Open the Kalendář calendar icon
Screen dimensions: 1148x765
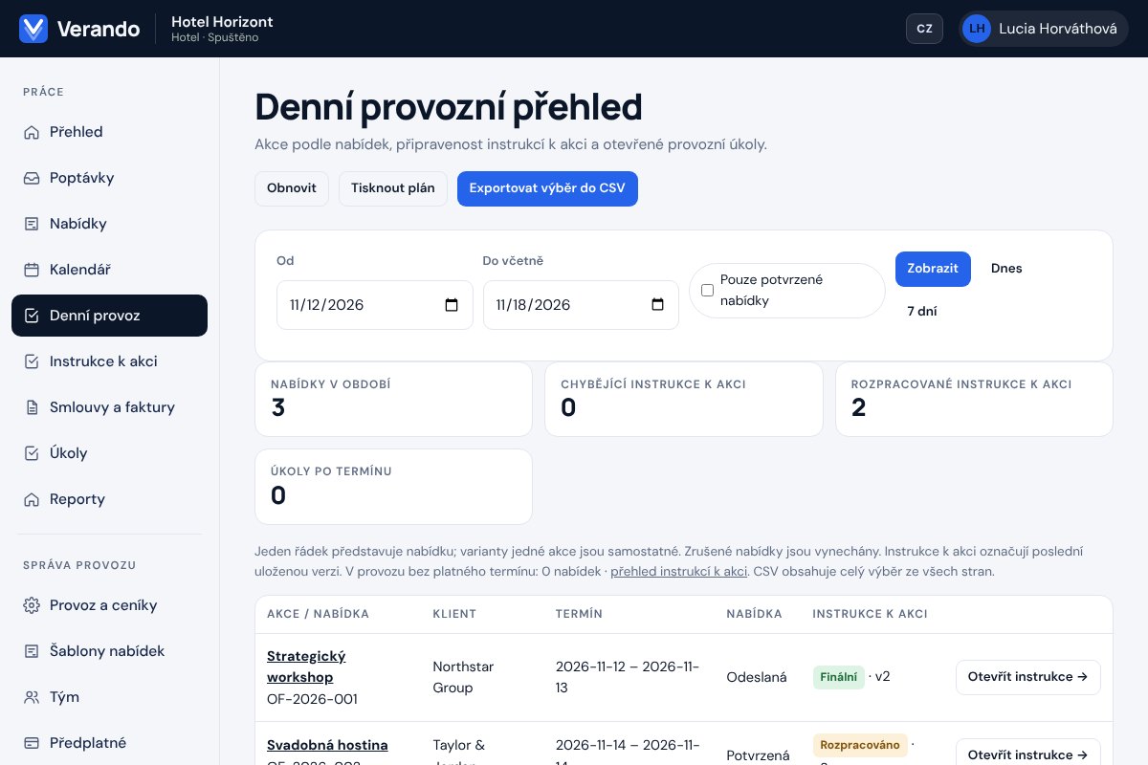point(32,270)
